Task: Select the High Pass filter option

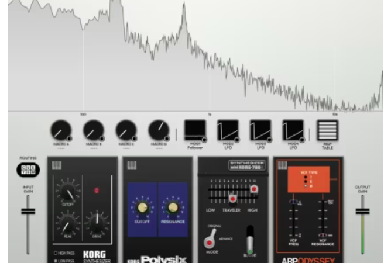Action: pos(64,253)
